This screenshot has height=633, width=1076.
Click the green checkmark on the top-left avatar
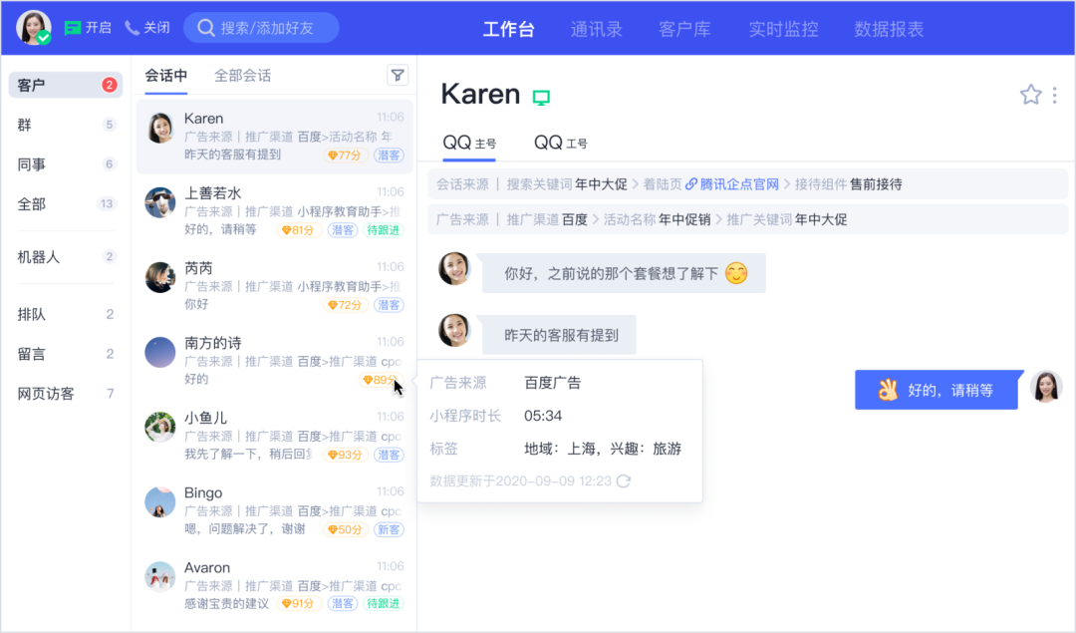pos(44,36)
